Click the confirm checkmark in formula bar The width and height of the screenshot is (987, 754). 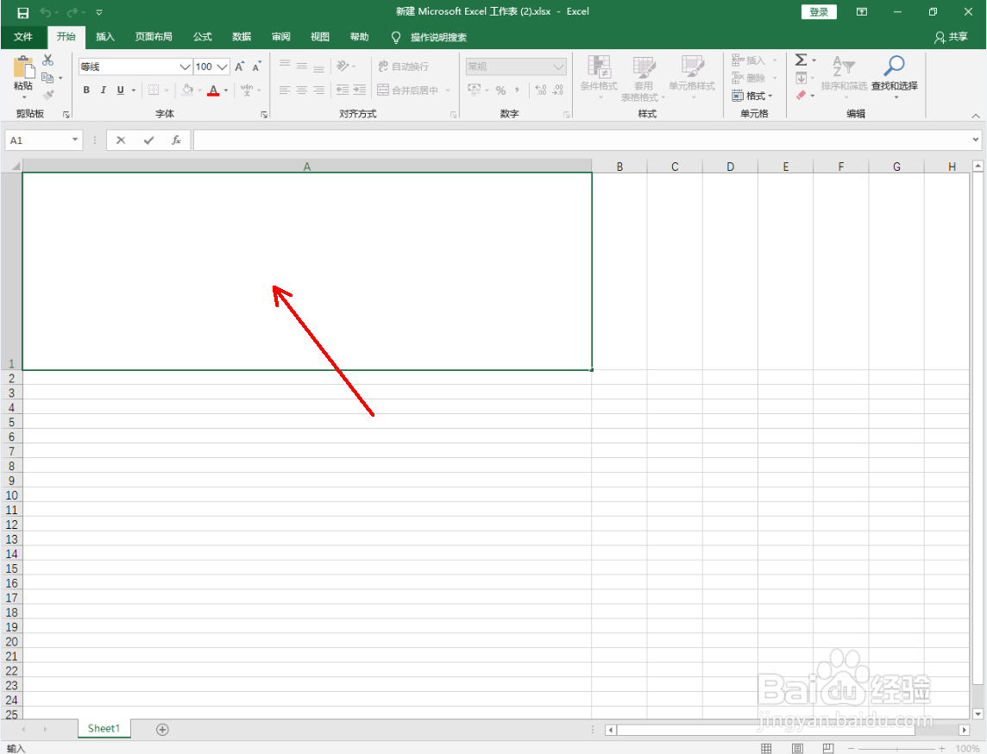[x=148, y=140]
